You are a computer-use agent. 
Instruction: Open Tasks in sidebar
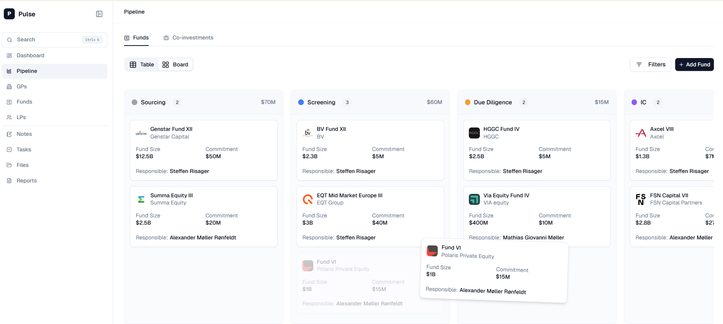click(55, 149)
